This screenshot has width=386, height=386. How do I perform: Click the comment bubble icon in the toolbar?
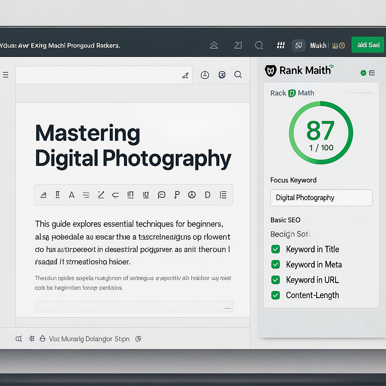tap(161, 195)
